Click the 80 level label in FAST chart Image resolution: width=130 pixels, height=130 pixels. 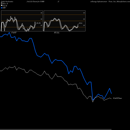pyautogui.click(x=41, y=13)
